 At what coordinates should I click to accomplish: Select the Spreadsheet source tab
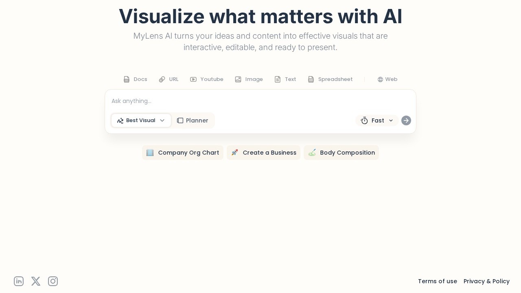[330, 79]
